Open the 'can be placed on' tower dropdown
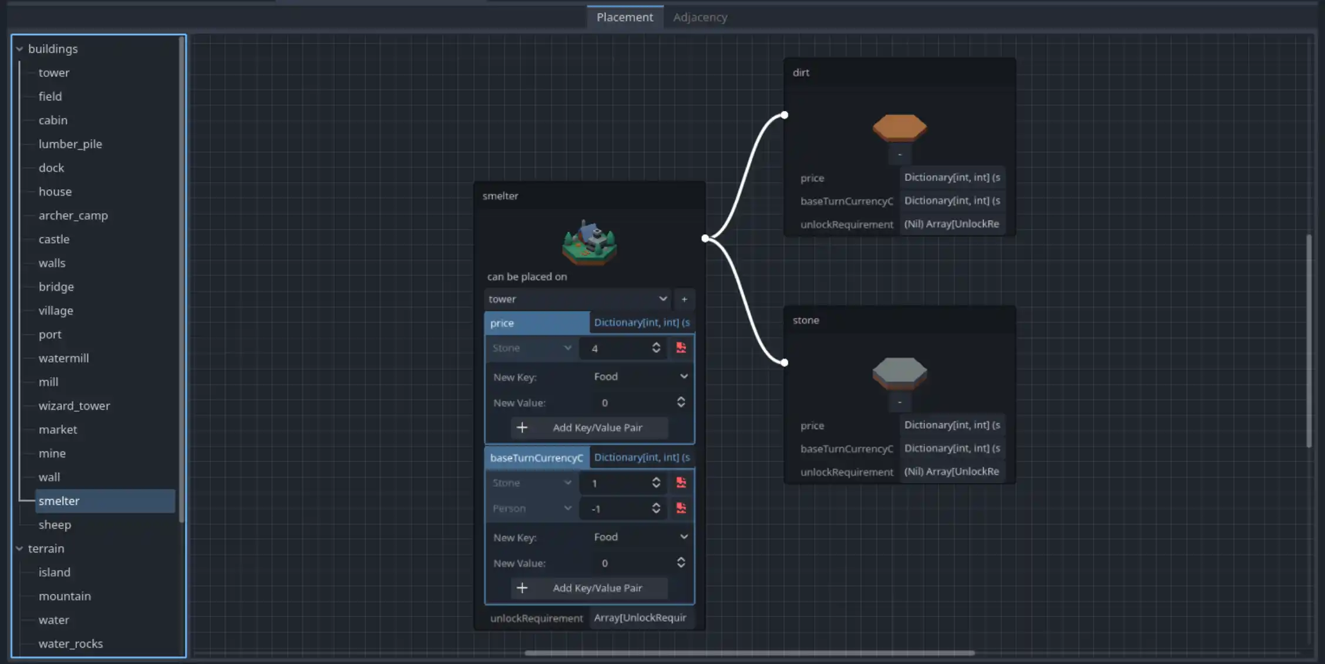 coord(576,299)
